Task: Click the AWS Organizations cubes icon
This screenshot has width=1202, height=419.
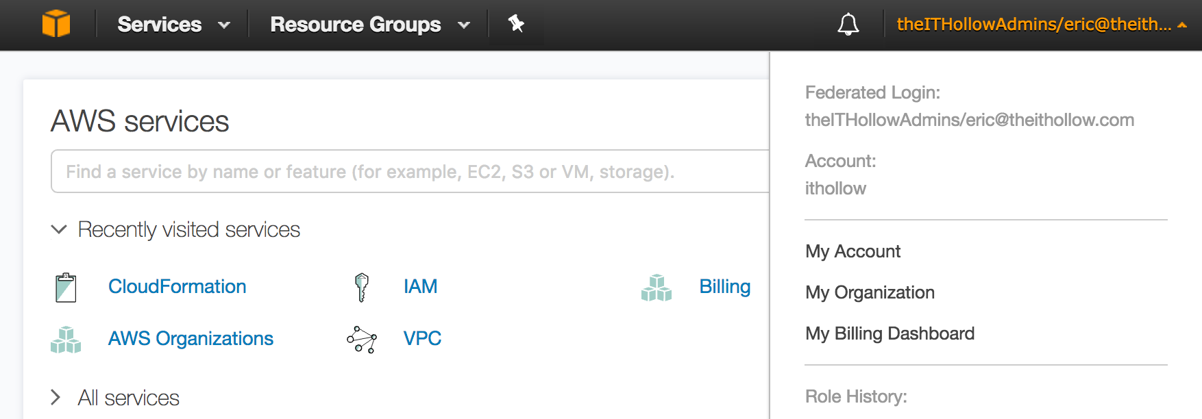Action: pyautogui.click(x=66, y=340)
